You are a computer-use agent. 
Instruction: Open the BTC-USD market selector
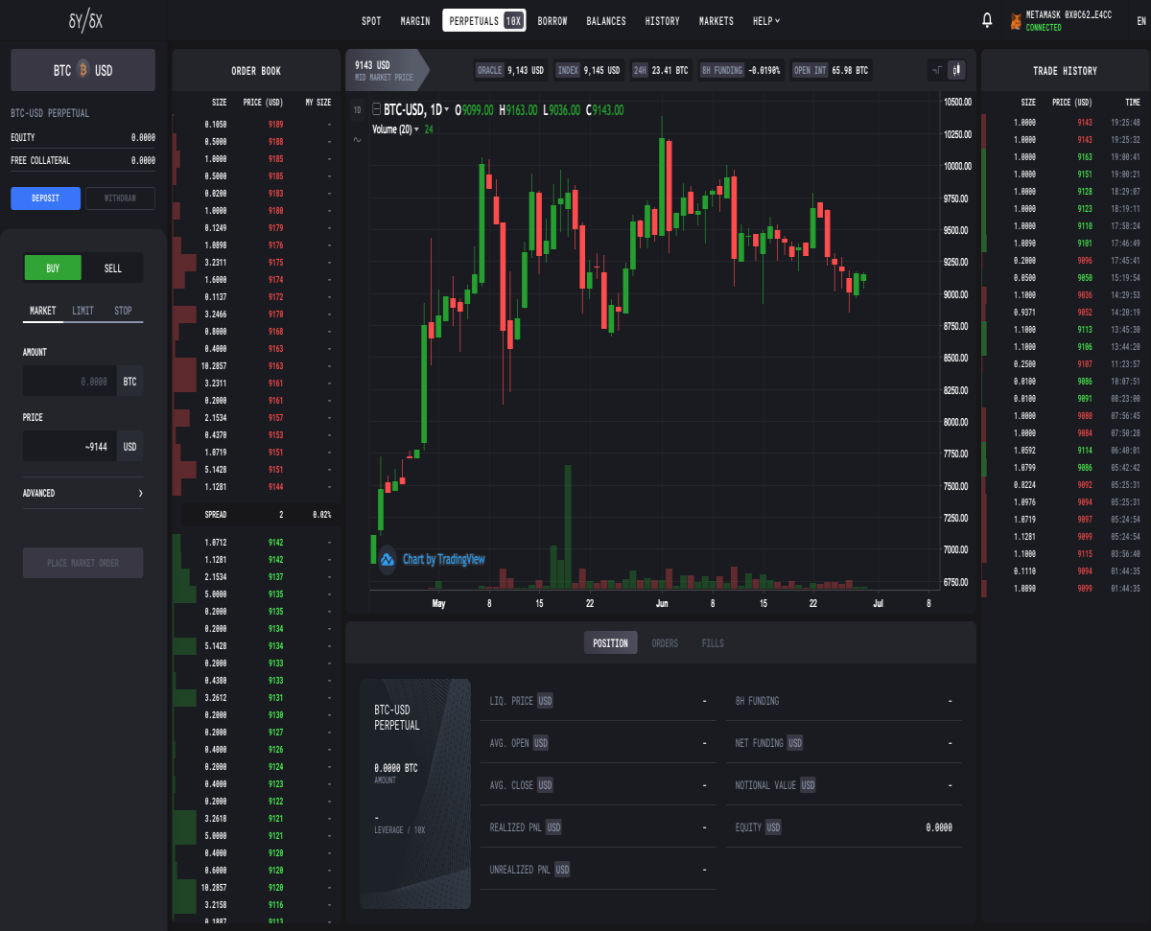[x=82, y=70]
